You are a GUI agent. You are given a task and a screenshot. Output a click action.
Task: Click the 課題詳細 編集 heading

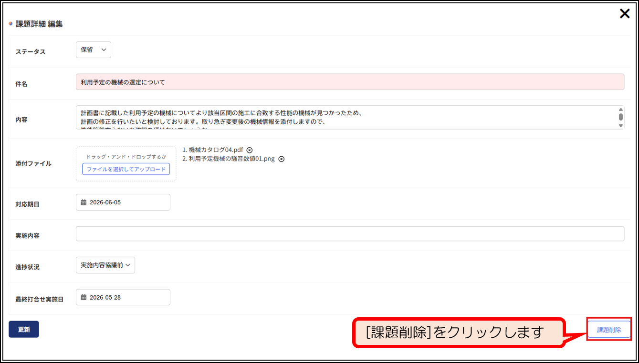39,24
